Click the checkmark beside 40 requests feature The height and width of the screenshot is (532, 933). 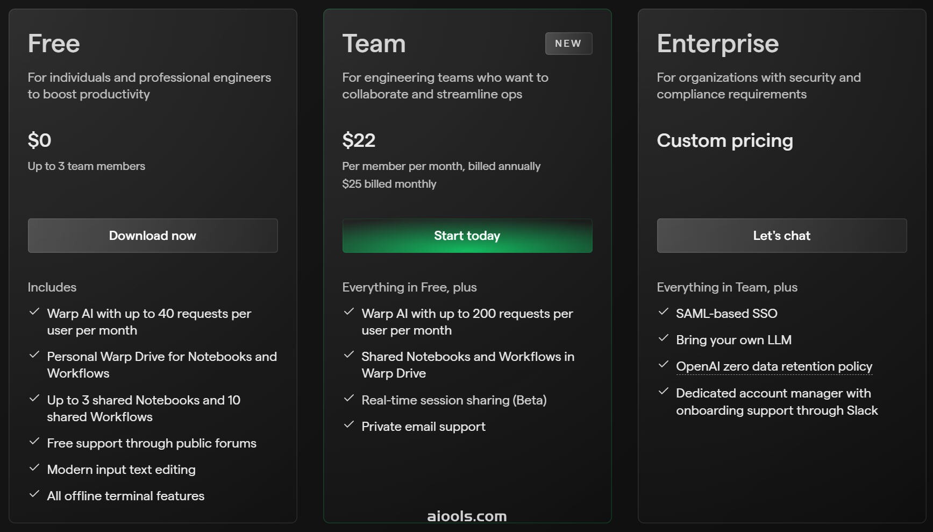[x=34, y=311]
